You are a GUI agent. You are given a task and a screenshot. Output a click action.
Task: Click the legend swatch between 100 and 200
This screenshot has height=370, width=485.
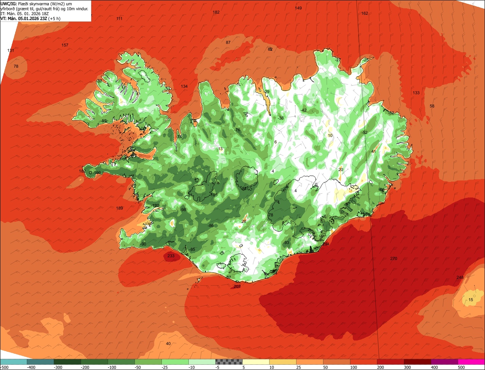pyautogui.click(x=363, y=362)
